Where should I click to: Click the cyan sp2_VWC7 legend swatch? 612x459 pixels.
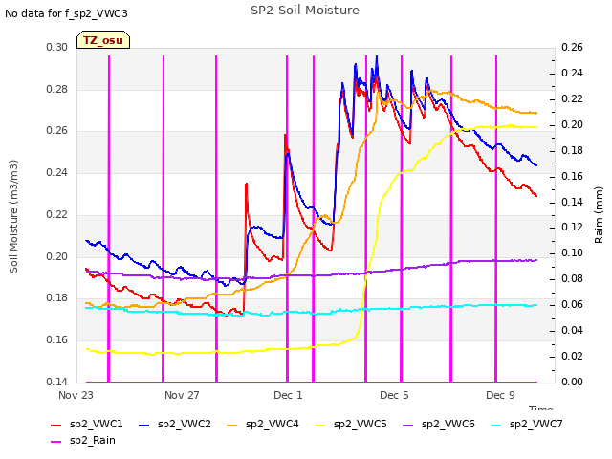tap(496, 425)
